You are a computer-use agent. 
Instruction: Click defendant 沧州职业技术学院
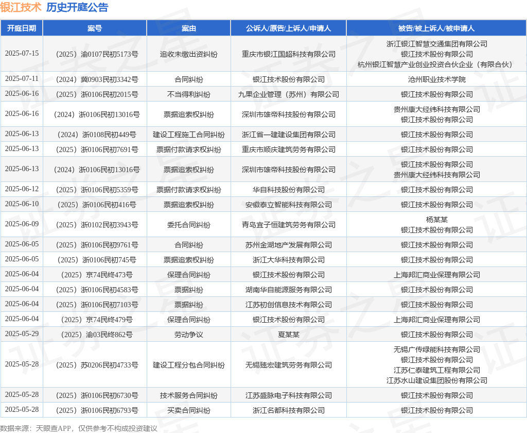coord(436,79)
